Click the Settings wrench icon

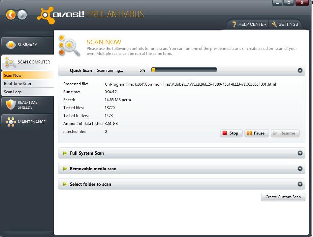pos(274,24)
